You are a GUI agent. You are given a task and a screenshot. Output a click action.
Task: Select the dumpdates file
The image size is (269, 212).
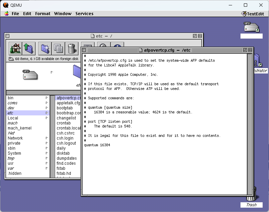pos(68,158)
